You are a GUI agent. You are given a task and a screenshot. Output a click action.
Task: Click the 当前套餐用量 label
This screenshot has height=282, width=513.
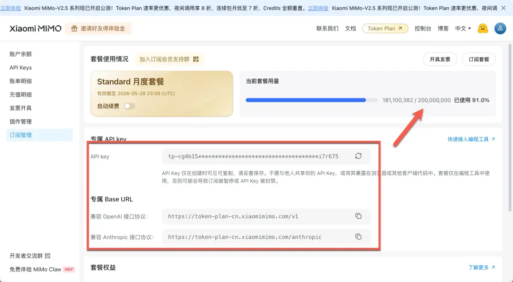[x=262, y=81]
